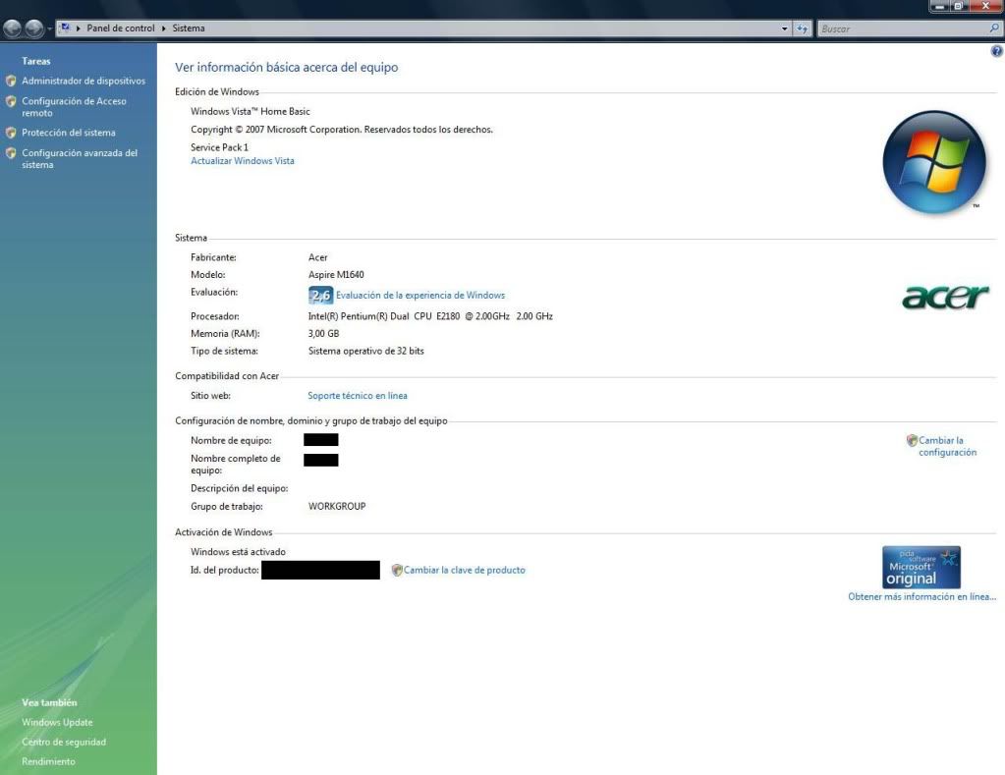
Task: Open Evaluación de la experiencia de Windows
Action: coord(420,296)
